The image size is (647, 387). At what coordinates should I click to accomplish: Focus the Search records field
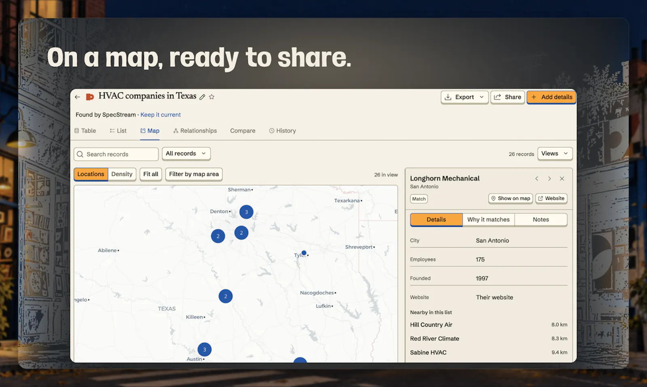[x=116, y=154]
